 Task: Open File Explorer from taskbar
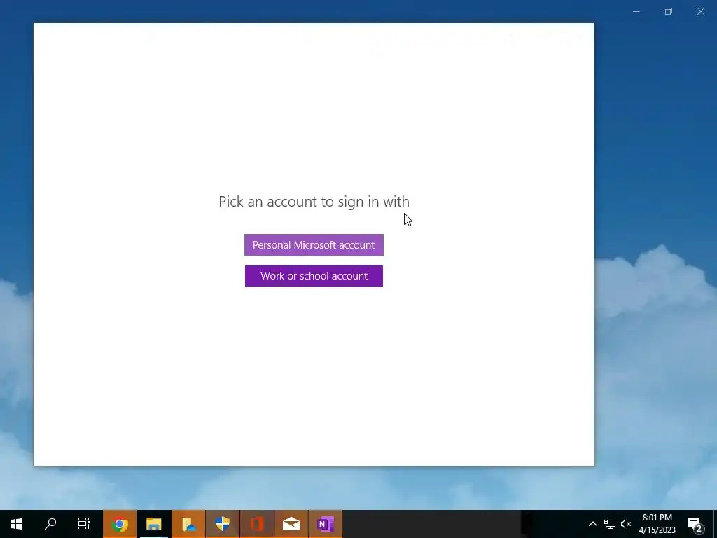click(154, 524)
